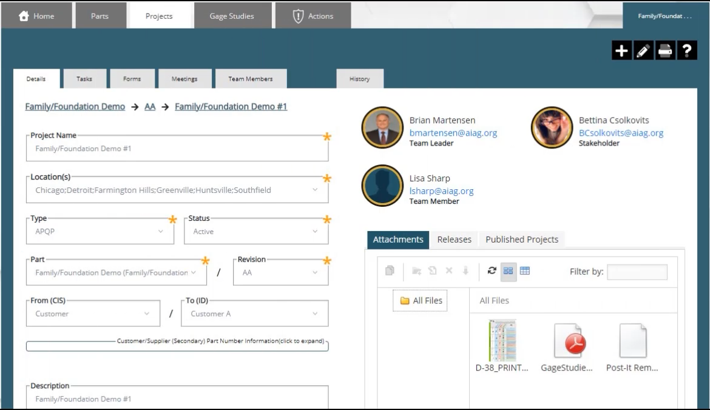The height and width of the screenshot is (410, 710).
Task: Click the bmartensen@aiag.org email link
Action: (x=453, y=133)
